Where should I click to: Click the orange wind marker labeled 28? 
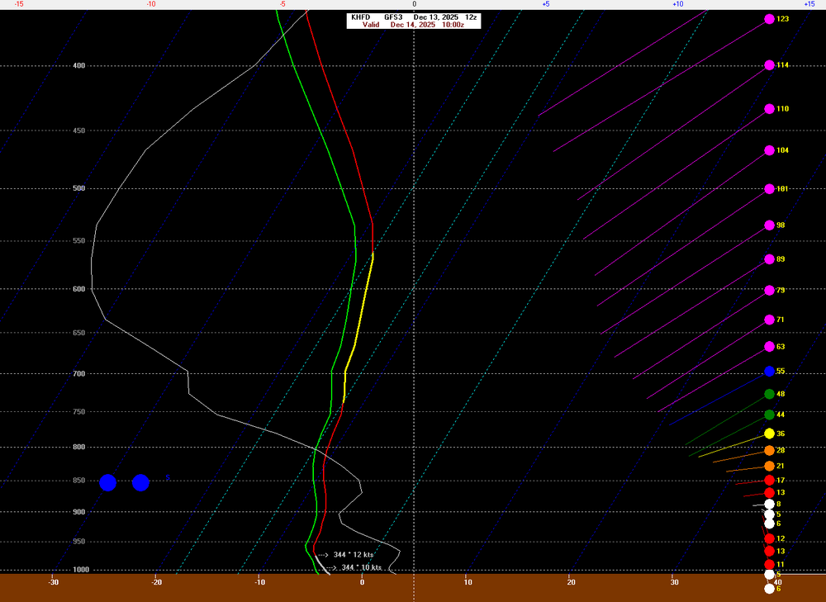click(x=769, y=451)
